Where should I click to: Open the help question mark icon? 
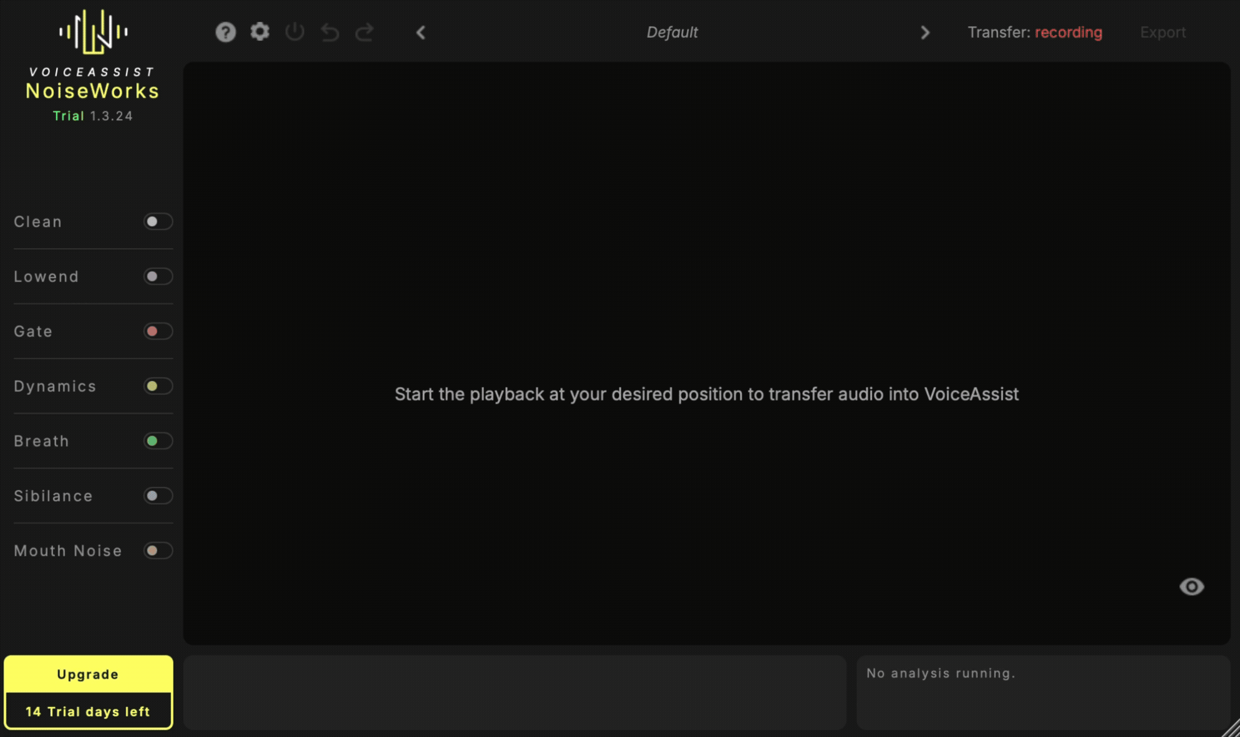[x=226, y=32]
